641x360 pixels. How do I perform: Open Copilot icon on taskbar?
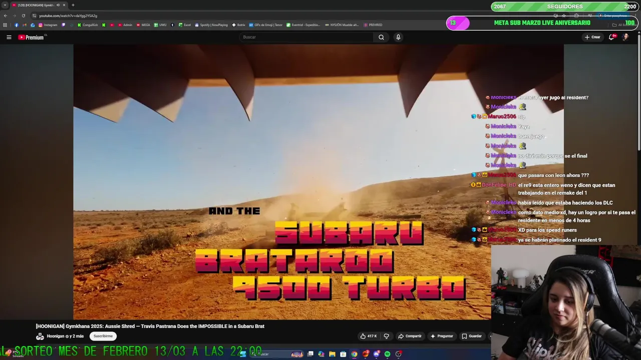(321, 354)
